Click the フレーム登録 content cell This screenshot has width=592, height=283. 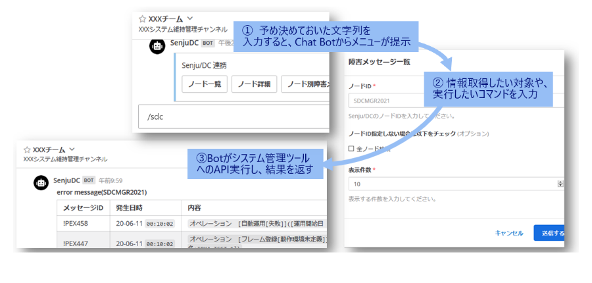pyautogui.click(x=254, y=240)
